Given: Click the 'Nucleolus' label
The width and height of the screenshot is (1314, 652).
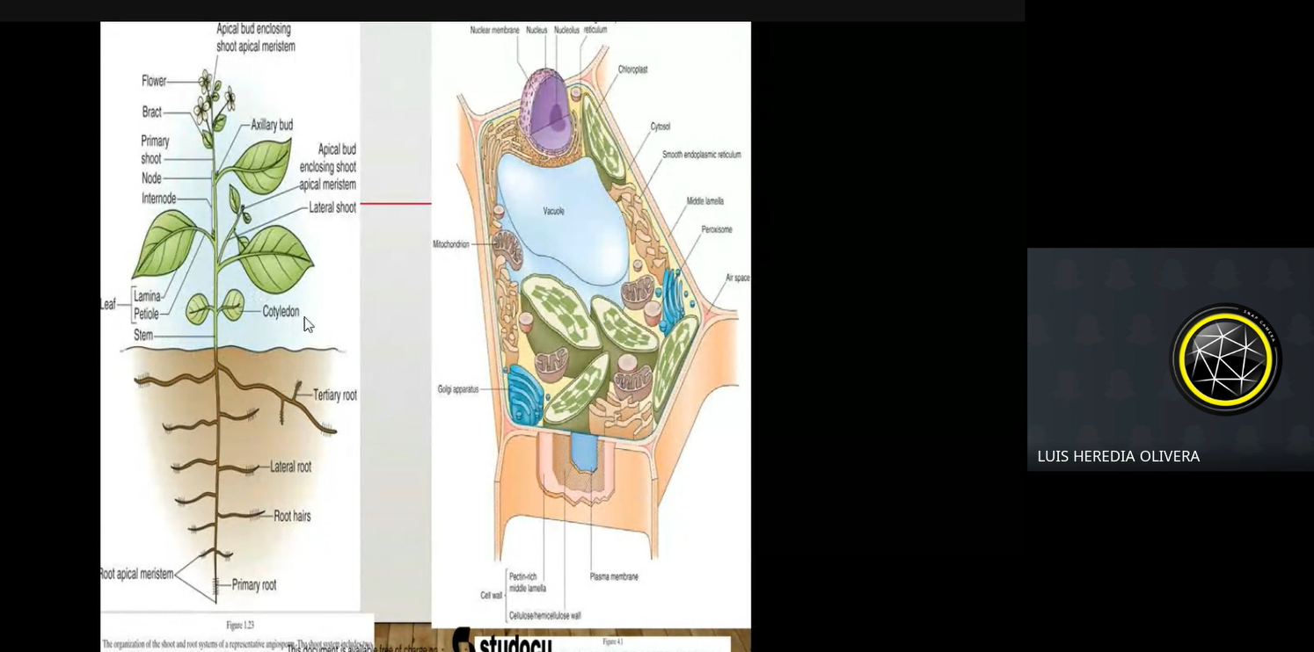Looking at the screenshot, I should pos(566,30).
